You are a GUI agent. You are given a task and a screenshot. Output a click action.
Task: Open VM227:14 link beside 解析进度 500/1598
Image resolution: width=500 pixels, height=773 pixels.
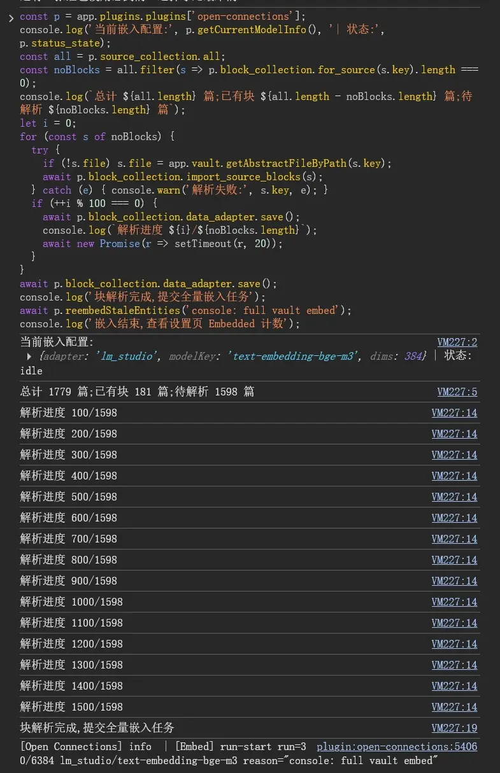coord(454,497)
